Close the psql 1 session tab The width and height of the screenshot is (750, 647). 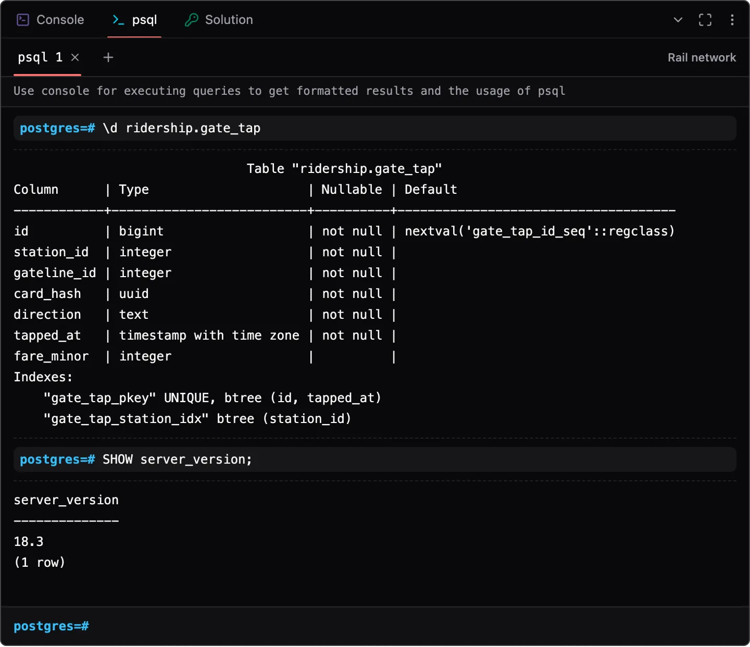coord(75,57)
